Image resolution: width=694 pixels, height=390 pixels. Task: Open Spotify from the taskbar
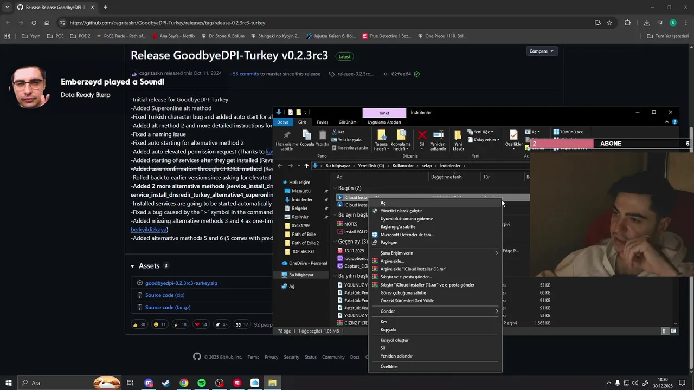[x=202, y=383]
